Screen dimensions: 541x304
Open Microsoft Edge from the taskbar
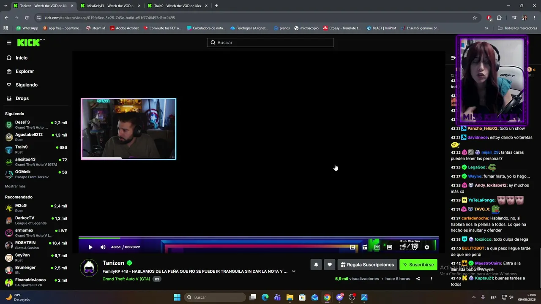(265, 297)
